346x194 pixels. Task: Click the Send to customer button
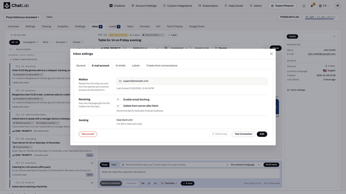point(111,183)
